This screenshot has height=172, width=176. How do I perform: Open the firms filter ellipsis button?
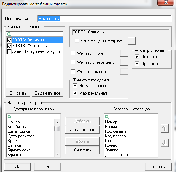pyautogui.click(x=124, y=53)
